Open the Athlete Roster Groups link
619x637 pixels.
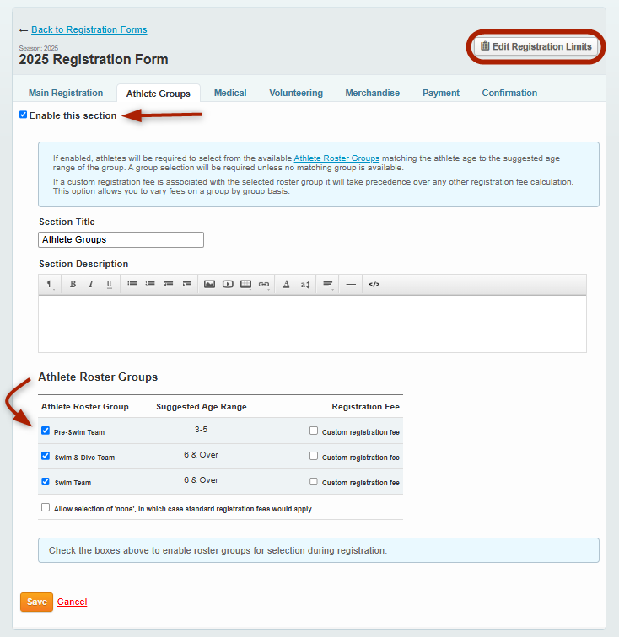pos(336,158)
